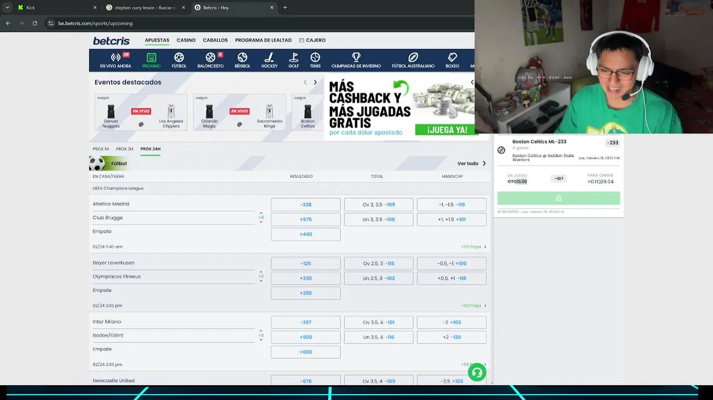Open the Baloncesto sport category
713x400 pixels.
(x=211, y=61)
